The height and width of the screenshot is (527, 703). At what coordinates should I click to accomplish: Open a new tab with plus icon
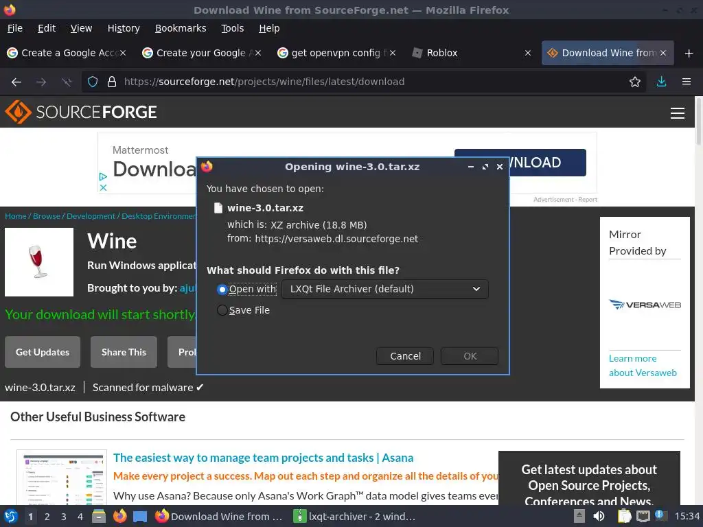tap(689, 54)
